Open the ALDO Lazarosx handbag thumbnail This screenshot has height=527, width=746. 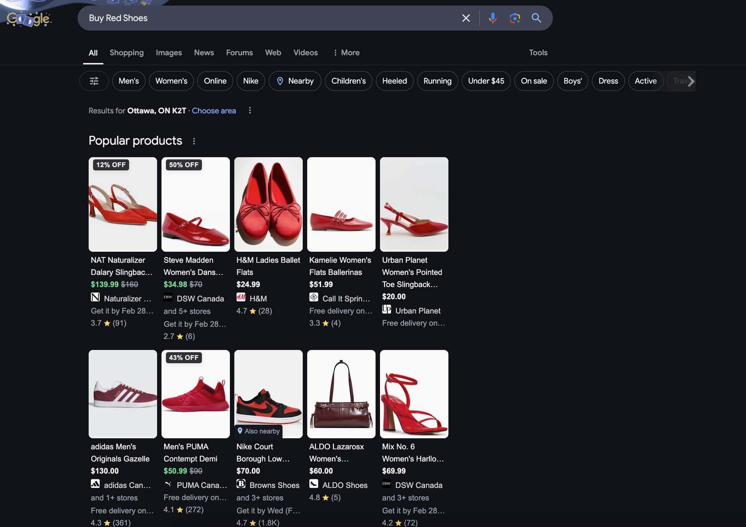(341, 394)
